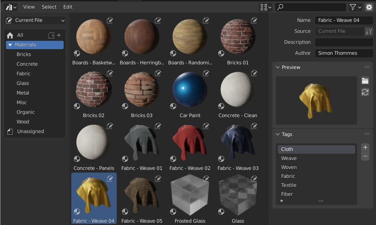Viewport: 376px width, 225px height.
Task: Select the Cloth tag
Action: pyautogui.click(x=316, y=149)
